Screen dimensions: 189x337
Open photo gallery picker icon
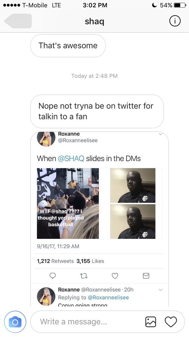pos(151,322)
